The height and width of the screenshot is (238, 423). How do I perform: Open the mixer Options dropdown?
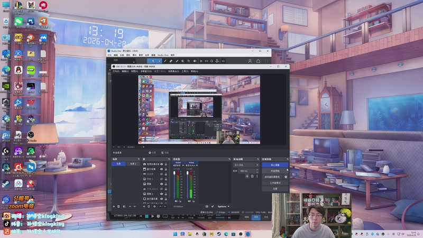click(x=223, y=206)
